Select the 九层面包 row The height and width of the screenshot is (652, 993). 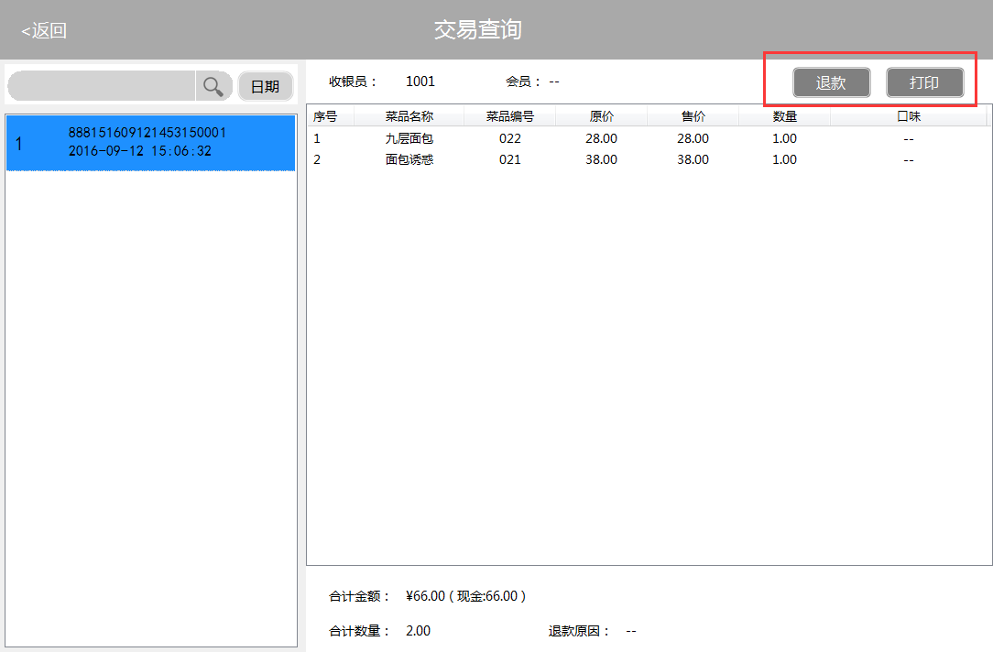tap(409, 138)
